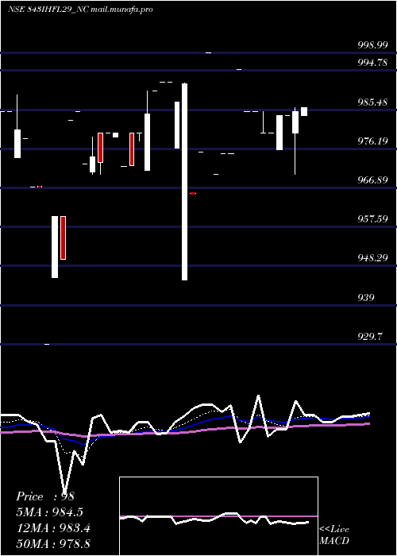Click the Live MACD label
The image size is (397, 556).
[334, 535]
